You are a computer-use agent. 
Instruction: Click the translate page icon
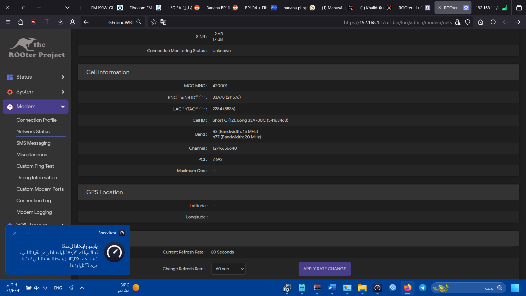pos(163,22)
